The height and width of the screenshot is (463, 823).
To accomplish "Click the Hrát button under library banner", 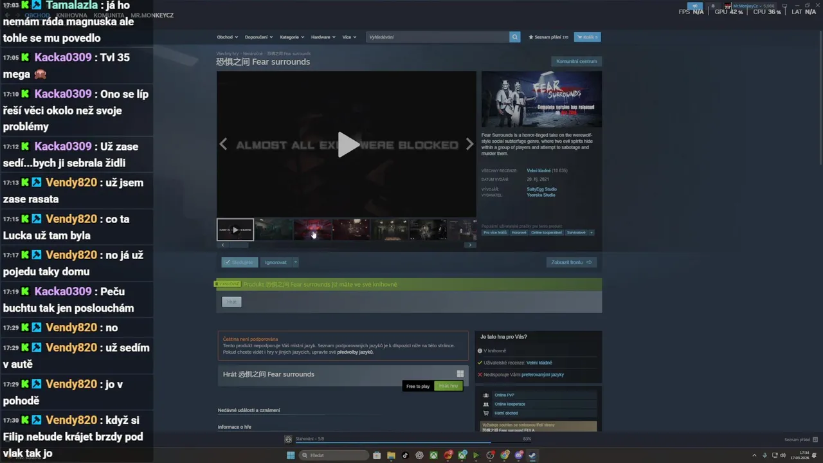I will point(231,302).
